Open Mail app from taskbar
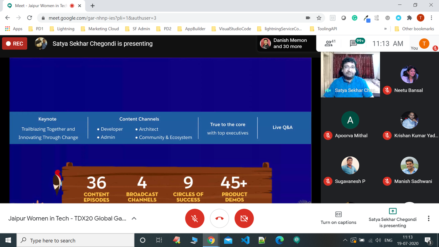 [228, 240]
